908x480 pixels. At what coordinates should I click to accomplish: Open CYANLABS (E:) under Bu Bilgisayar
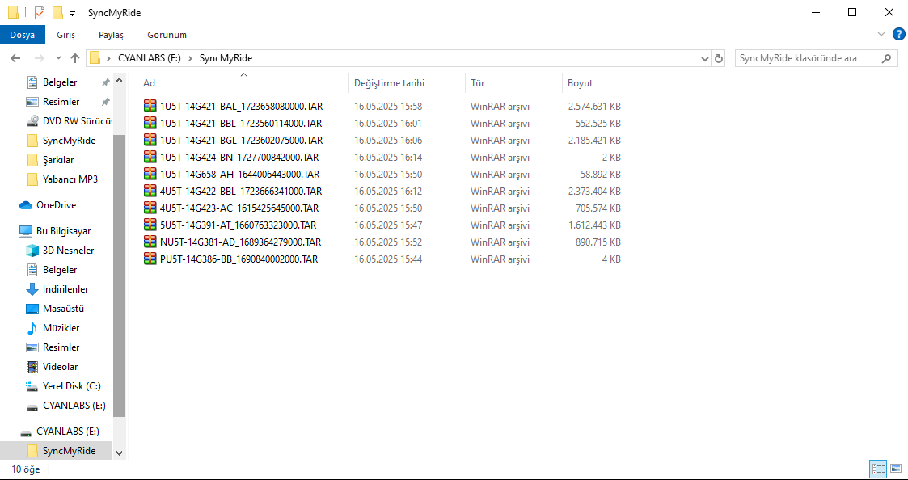pos(74,406)
